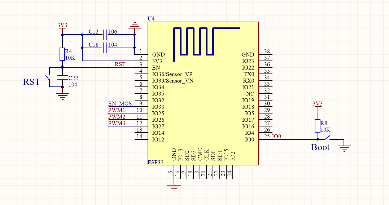Image resolution: width=389 pixels, height=205 pixels.
Task: Click the IO19 pin name
Action: click(248, 100)
